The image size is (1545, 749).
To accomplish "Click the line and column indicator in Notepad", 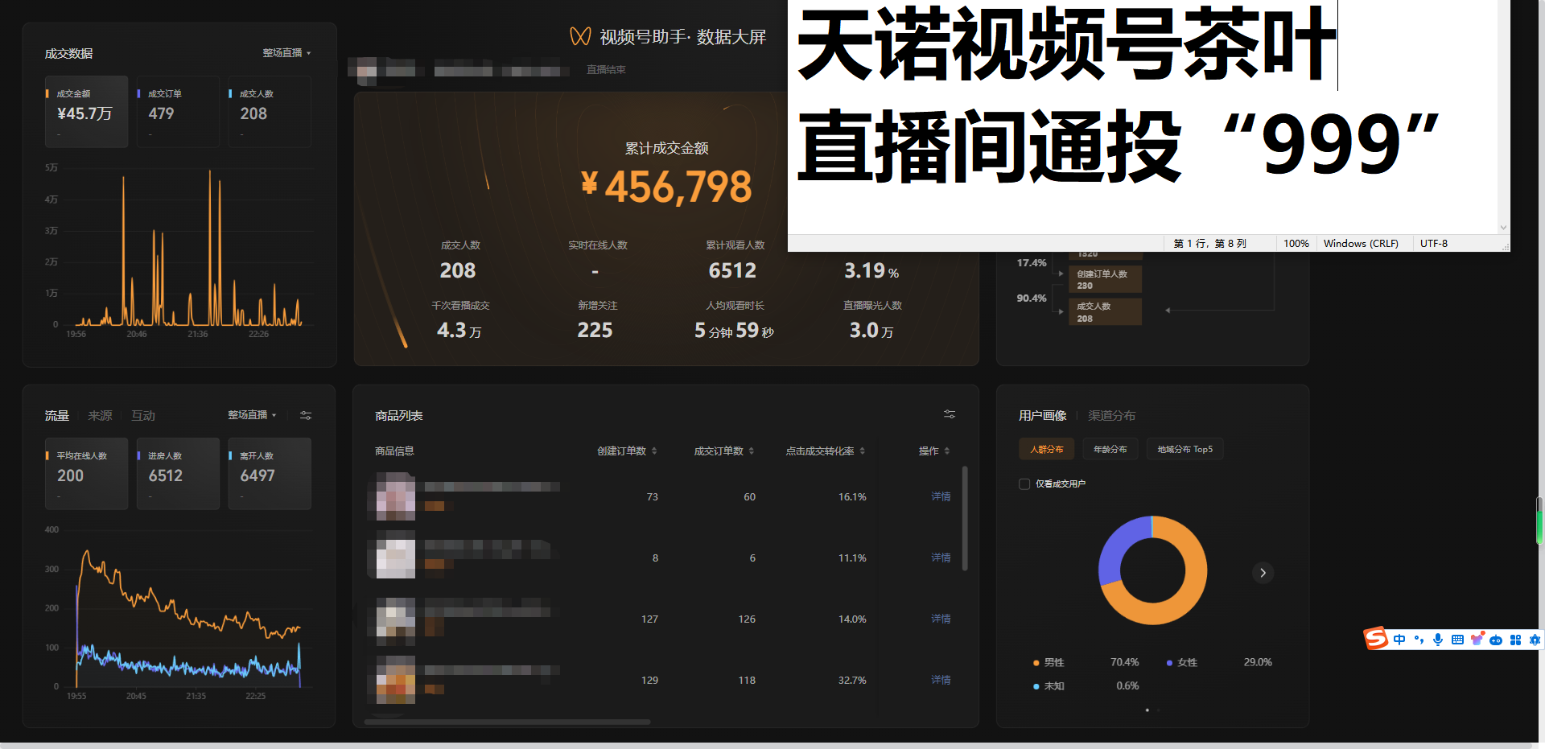I will click(x=1209, y=244).
